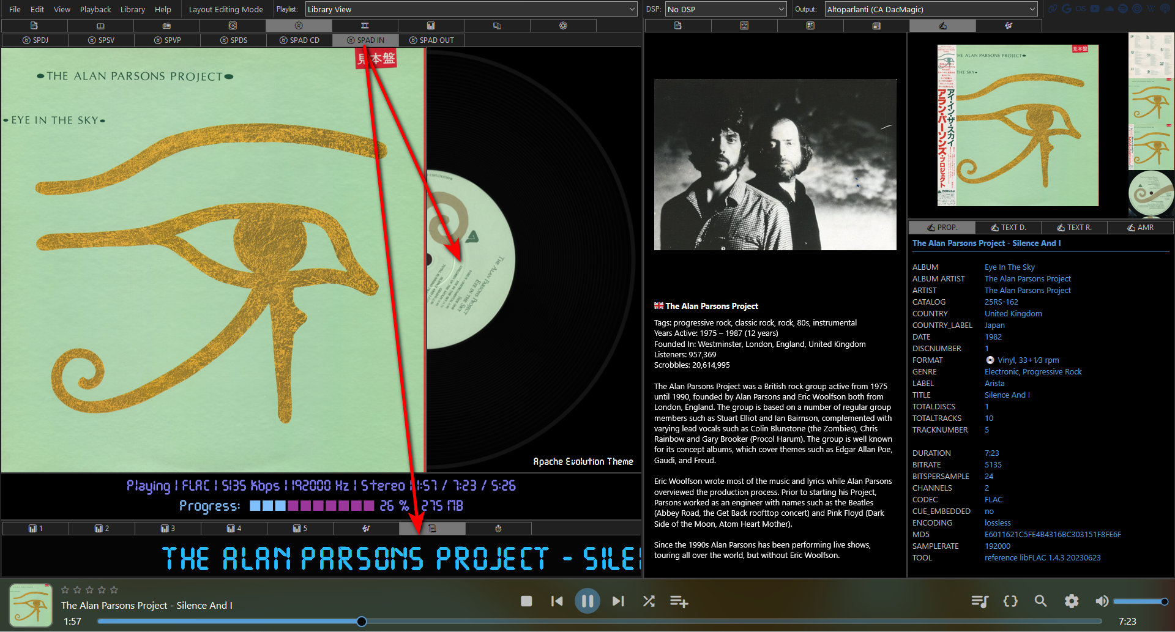Rate the track three stars
1175x632 pixels.
pyautogui.click(x=89, y=590)
